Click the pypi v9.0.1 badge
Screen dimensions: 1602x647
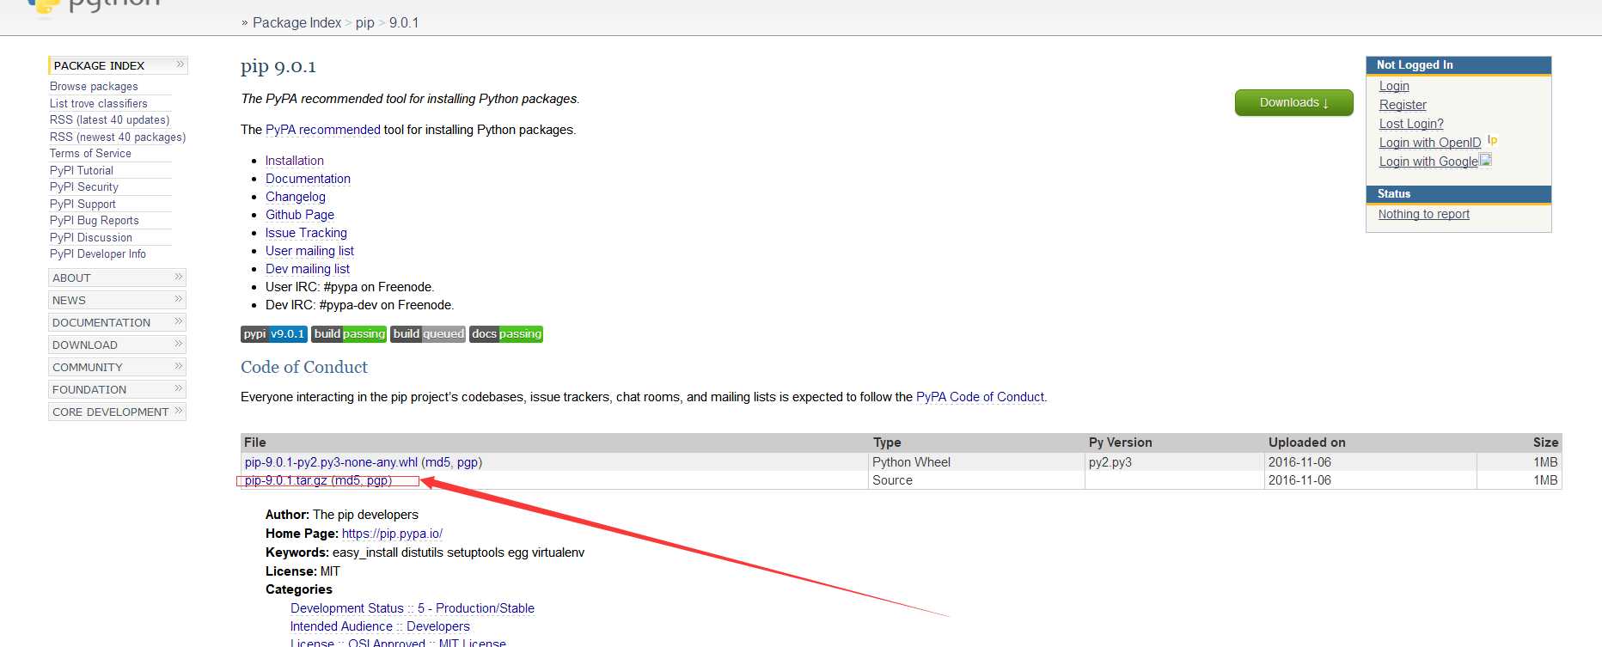tap(274, 334)
